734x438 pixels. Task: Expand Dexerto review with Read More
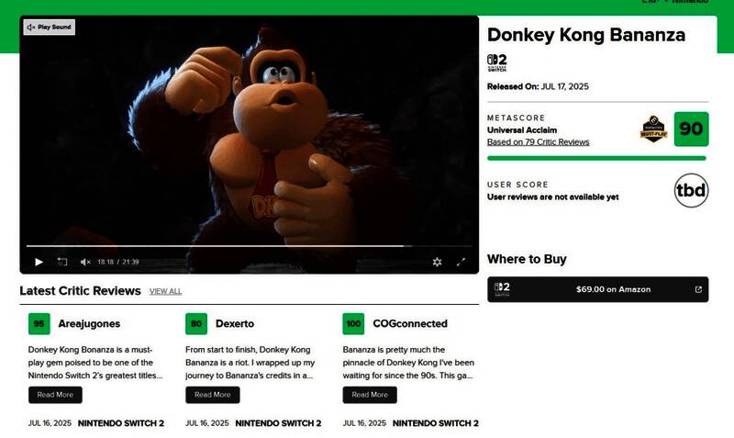[213, 395]
